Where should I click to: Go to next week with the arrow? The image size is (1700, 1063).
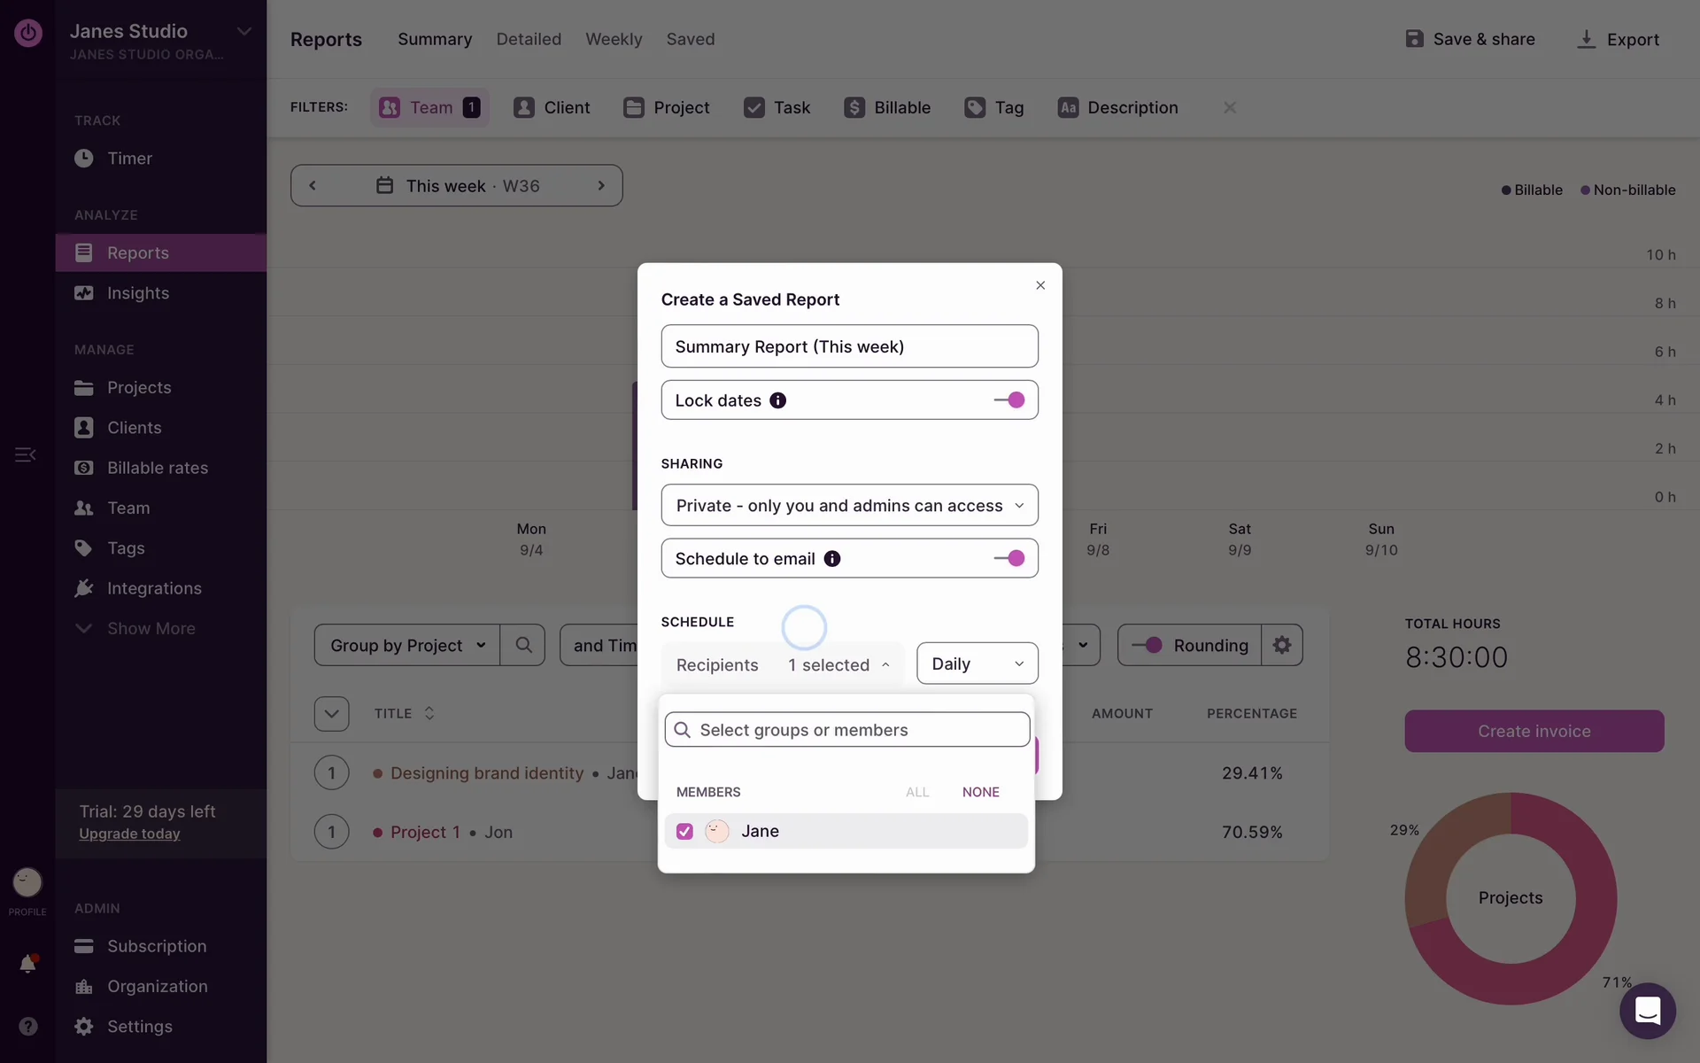601,186
